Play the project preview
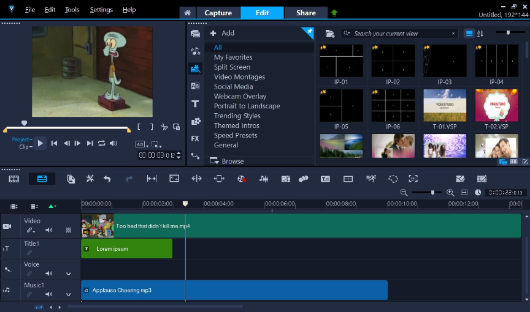This screenshot has width=530, height=312. click(40, 143)
